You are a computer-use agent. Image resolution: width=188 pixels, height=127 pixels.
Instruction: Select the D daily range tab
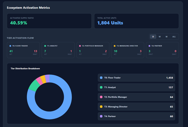click(x=153, y=37)
